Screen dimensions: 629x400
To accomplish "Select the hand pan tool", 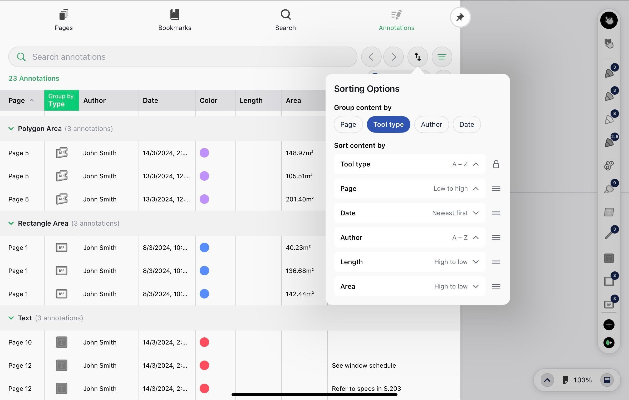I will (x=609, y=21).
